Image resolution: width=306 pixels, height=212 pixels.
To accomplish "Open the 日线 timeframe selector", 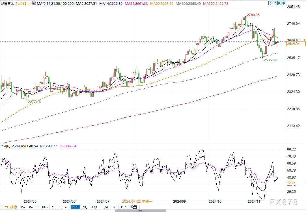I will pyautogui.click(x=20, y=3).
